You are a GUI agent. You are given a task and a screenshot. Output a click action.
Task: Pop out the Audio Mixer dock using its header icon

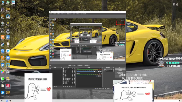102,67
